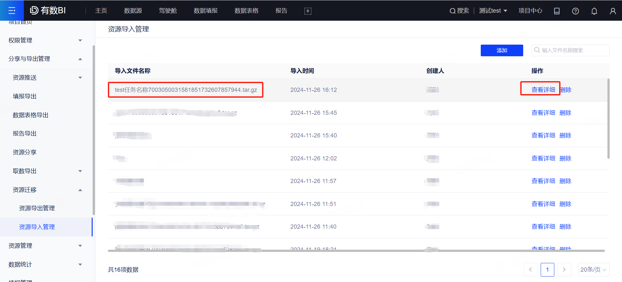Open the user profile icon

click(613, 11)
